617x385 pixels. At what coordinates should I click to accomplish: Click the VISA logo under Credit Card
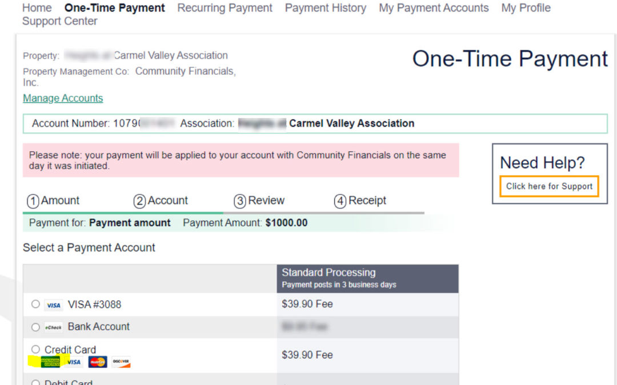[x=74, y=362]
